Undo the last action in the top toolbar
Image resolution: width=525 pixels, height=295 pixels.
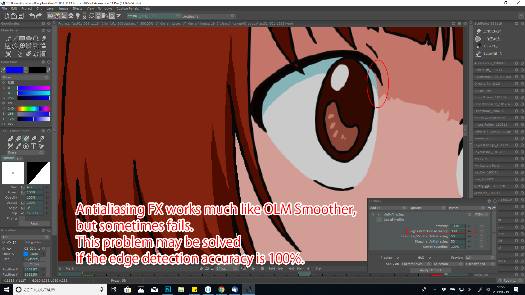(x=32, y=16)
